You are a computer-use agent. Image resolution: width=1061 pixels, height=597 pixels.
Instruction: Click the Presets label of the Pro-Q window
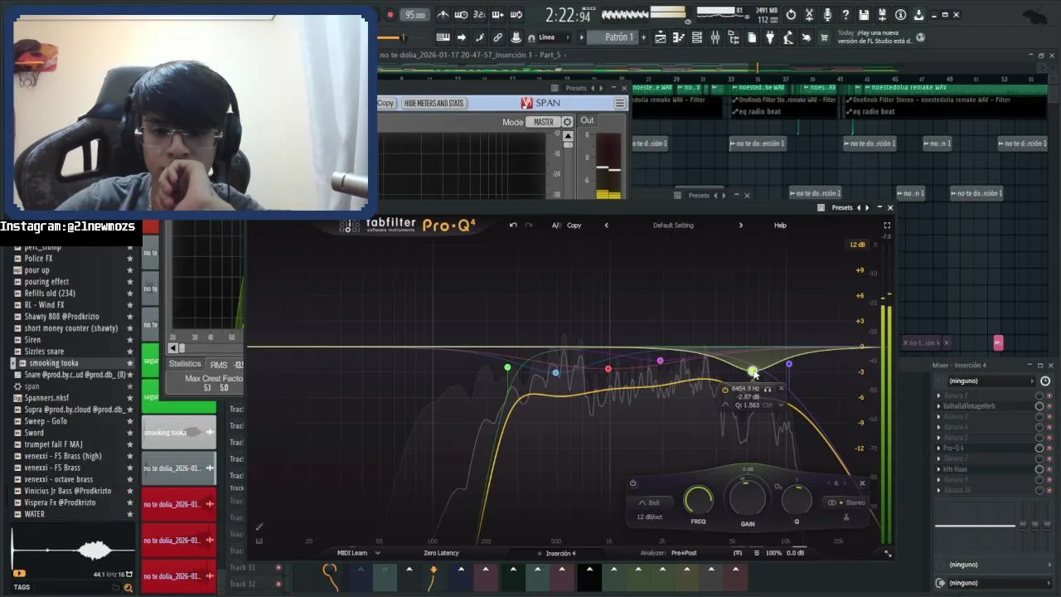[x=842, y=207]
